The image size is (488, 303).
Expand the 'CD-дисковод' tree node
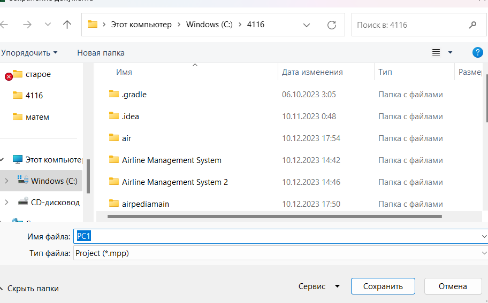(6, 203)
